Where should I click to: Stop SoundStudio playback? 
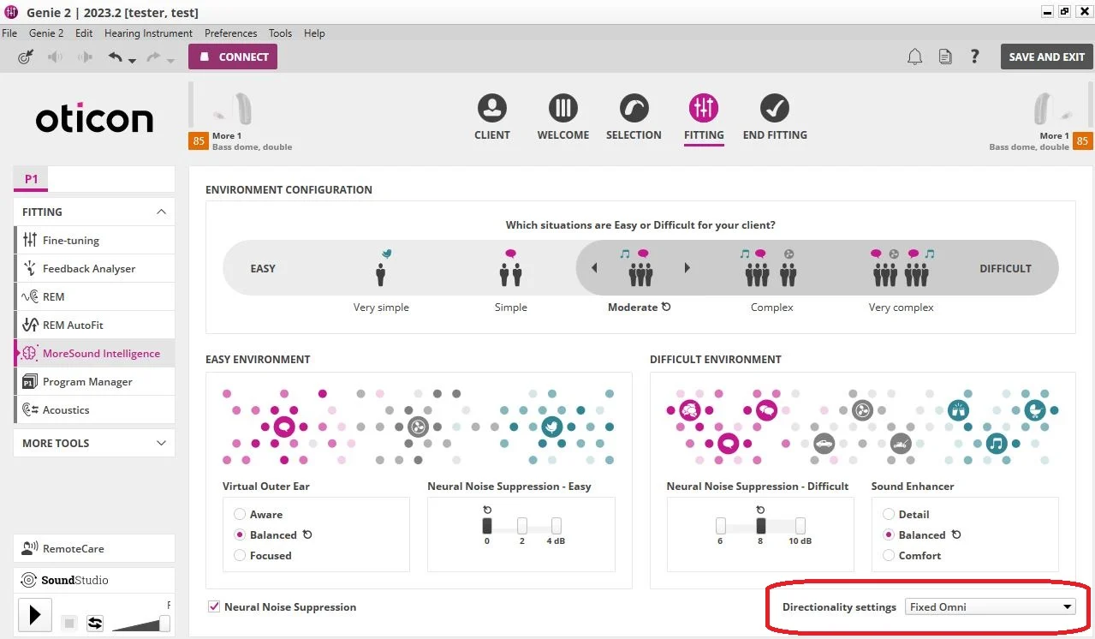click(70, 623)
